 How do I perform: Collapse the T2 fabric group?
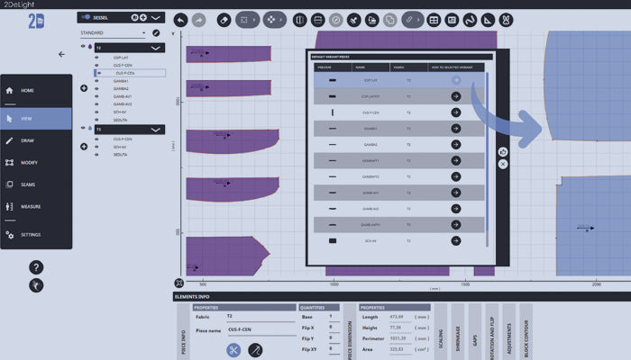pos(156,48)
